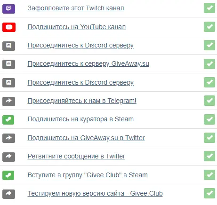
Task: Open the "Присоединитесь к серверу GiveAway.su" link
Action: click(x=88, y=64)
